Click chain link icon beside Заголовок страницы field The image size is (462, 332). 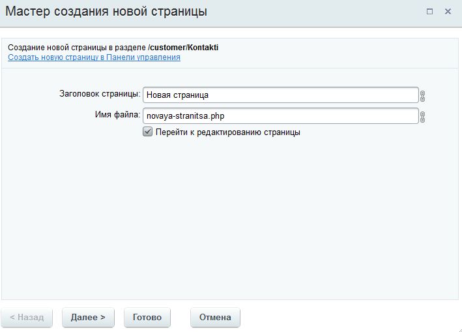tap(422, 96)
